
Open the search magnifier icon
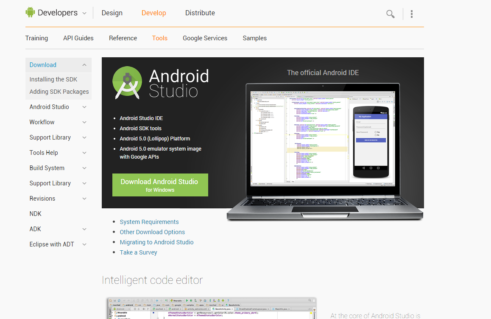(x=390, y=14)
